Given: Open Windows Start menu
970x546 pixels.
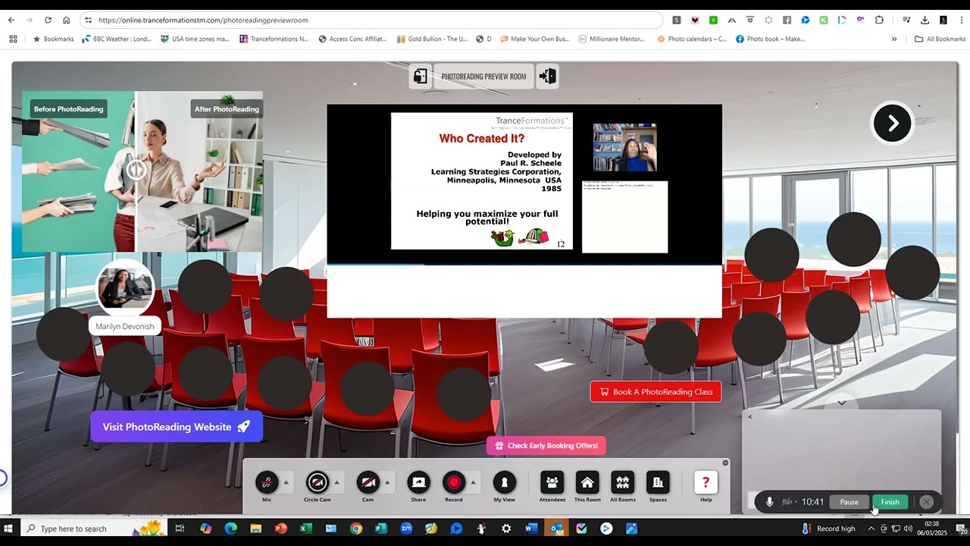Looking at the screenshot, I should 9,529.
